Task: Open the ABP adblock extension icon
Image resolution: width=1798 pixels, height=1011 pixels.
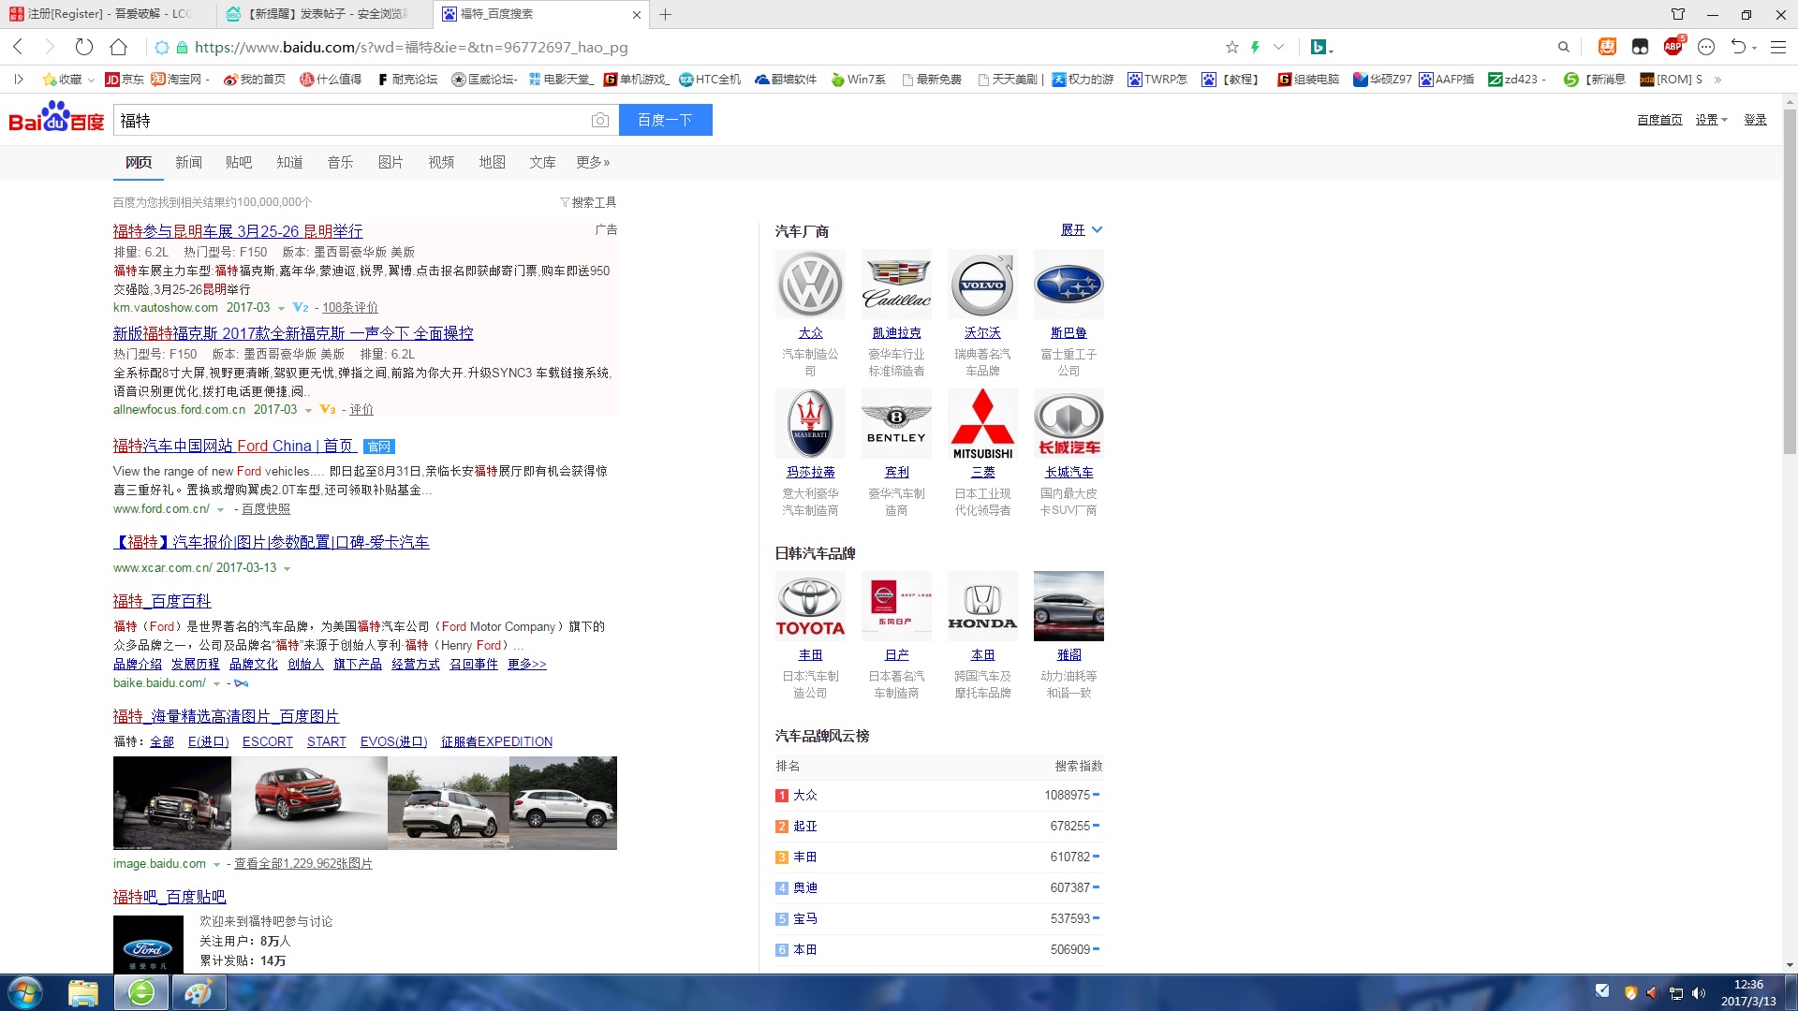Action: [1673, 47]
